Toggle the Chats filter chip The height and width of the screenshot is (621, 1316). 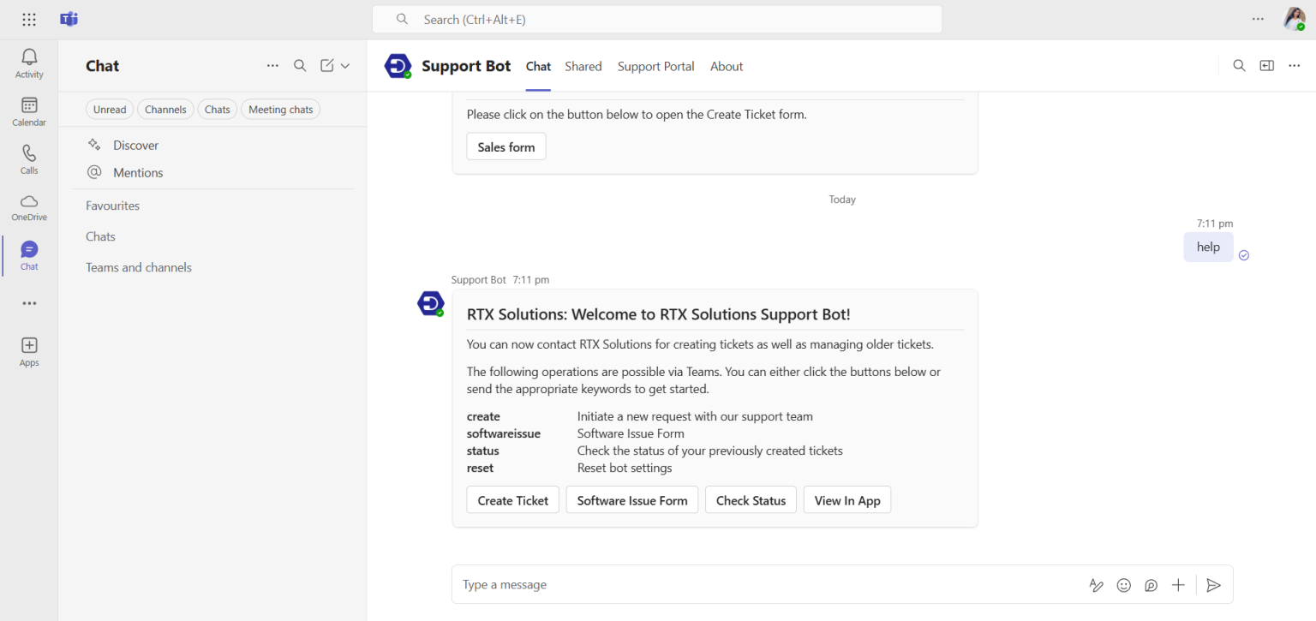(x=218, y=110)
